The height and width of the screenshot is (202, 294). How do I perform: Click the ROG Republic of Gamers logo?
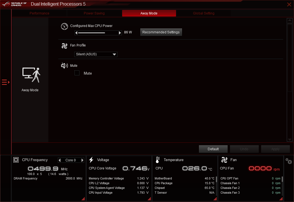pyautogui.click(x=14, y=4)
